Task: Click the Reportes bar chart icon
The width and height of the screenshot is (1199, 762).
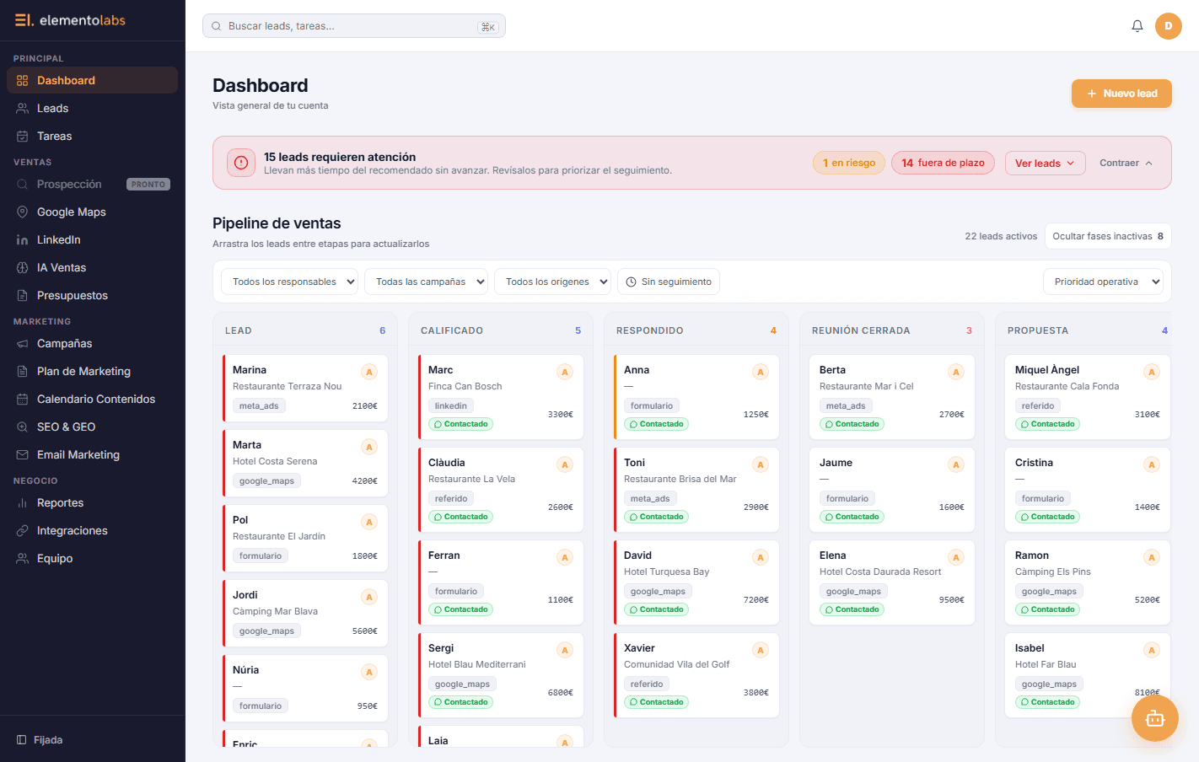Action: pos(23,503)
